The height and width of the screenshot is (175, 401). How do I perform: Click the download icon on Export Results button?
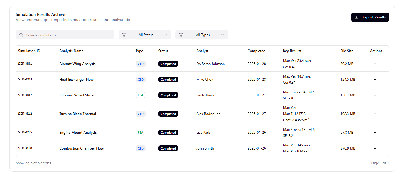(356, 17)
